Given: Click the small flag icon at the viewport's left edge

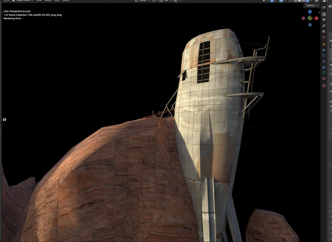Looking at the screenshot, I should tap(4, 119).
